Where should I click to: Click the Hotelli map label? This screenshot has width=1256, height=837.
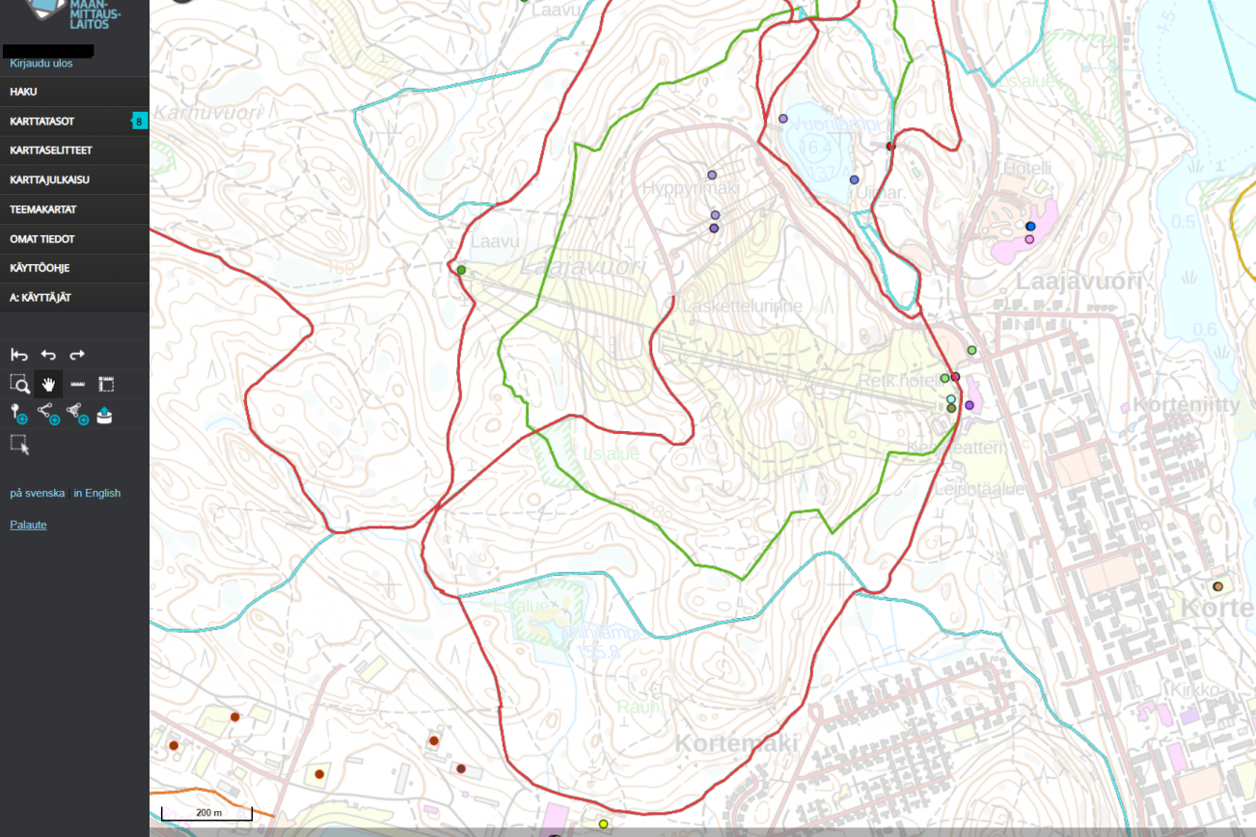click(1026, 169)
